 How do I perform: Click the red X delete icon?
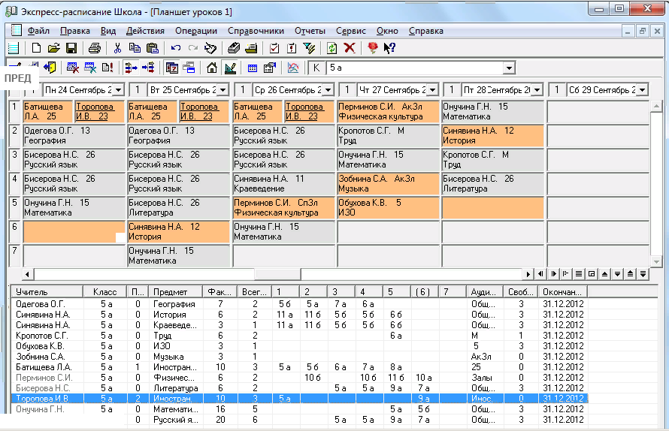pos(350,48)
